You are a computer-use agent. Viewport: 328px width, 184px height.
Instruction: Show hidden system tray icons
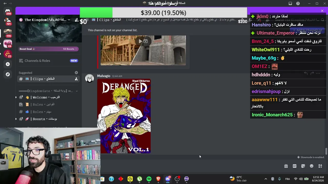pyautogui.click(x=266, y=179)
